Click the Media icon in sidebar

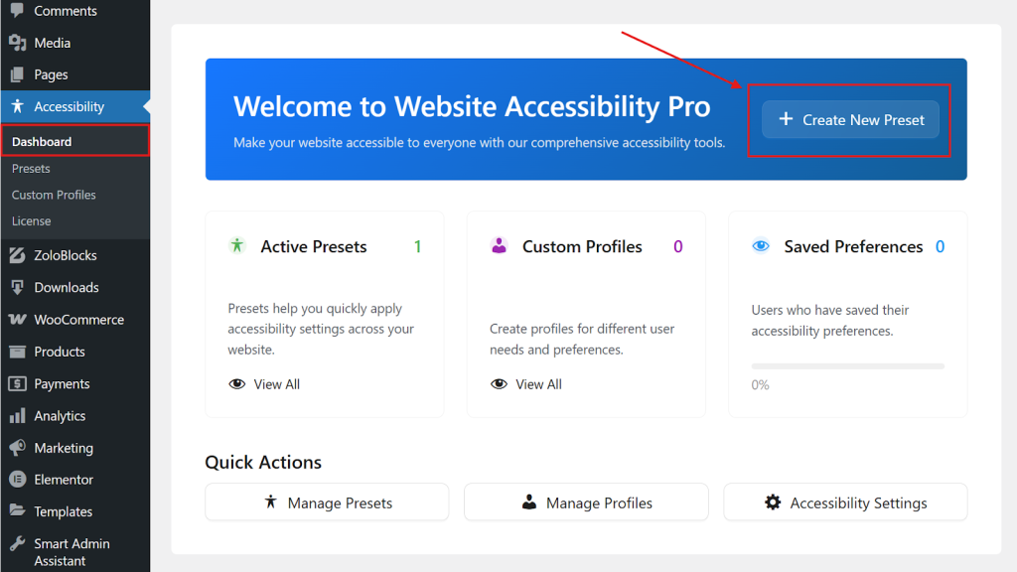(x=17, y=43)
